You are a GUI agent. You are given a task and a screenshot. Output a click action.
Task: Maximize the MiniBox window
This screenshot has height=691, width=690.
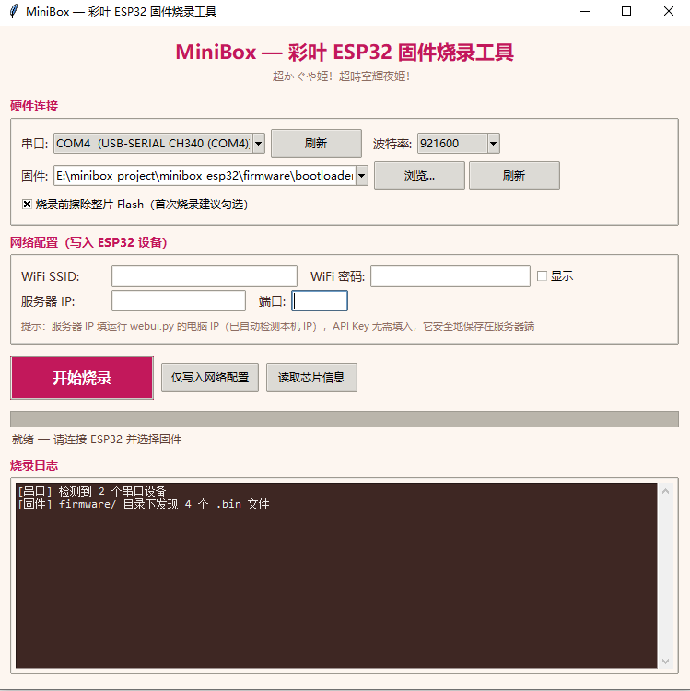tap(626, 11)
